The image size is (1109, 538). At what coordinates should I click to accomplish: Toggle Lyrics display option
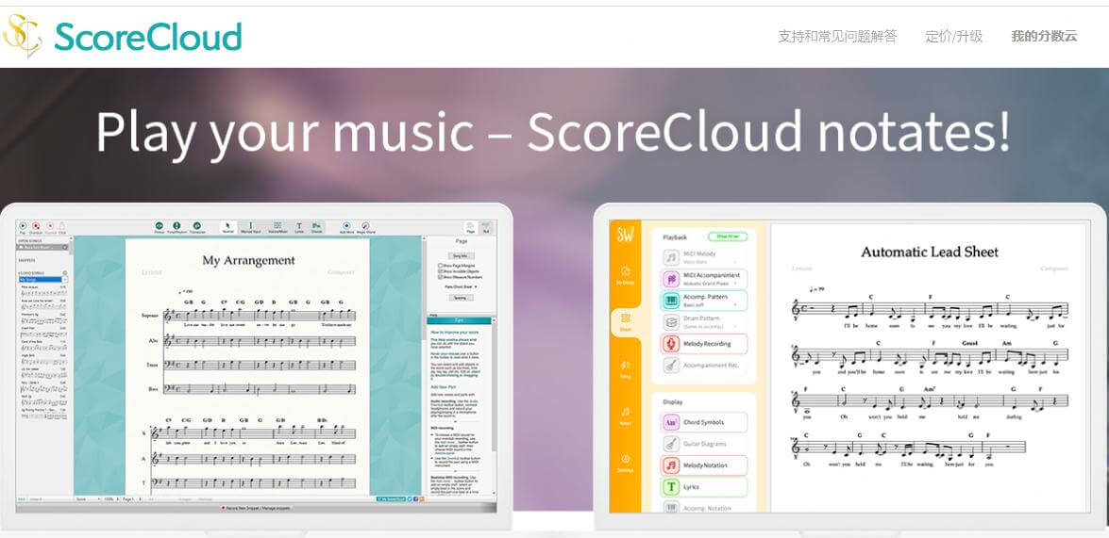pyautogui.click(x=704, y=486)
